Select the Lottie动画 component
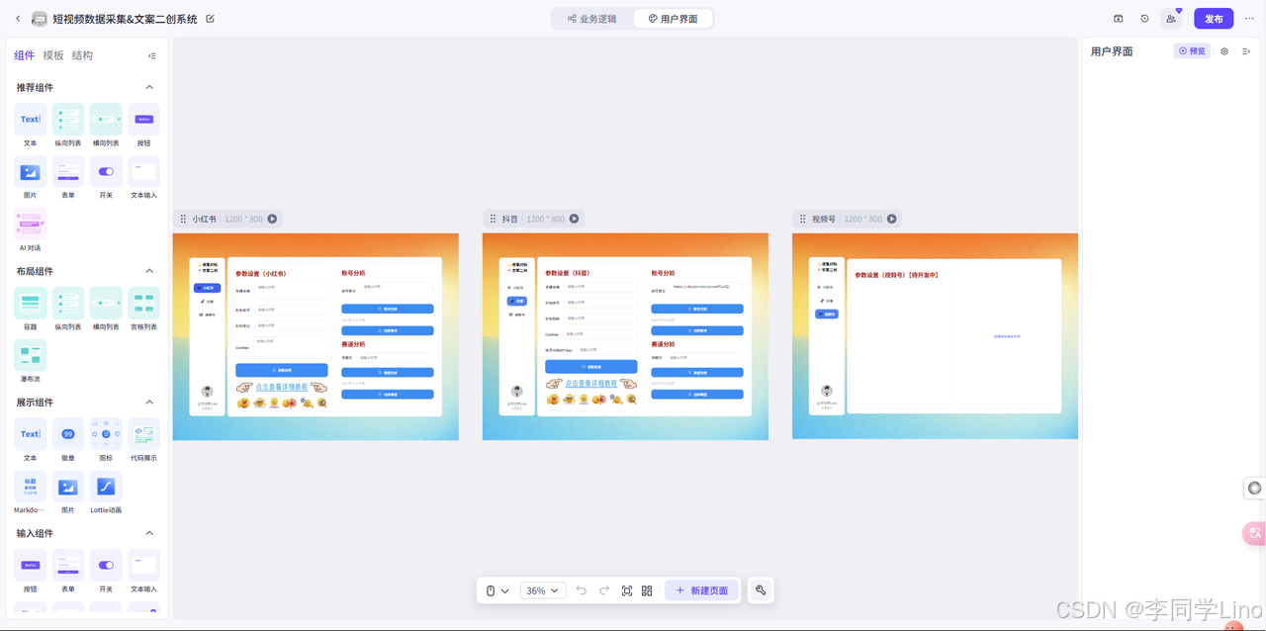 tap(106, 494)
